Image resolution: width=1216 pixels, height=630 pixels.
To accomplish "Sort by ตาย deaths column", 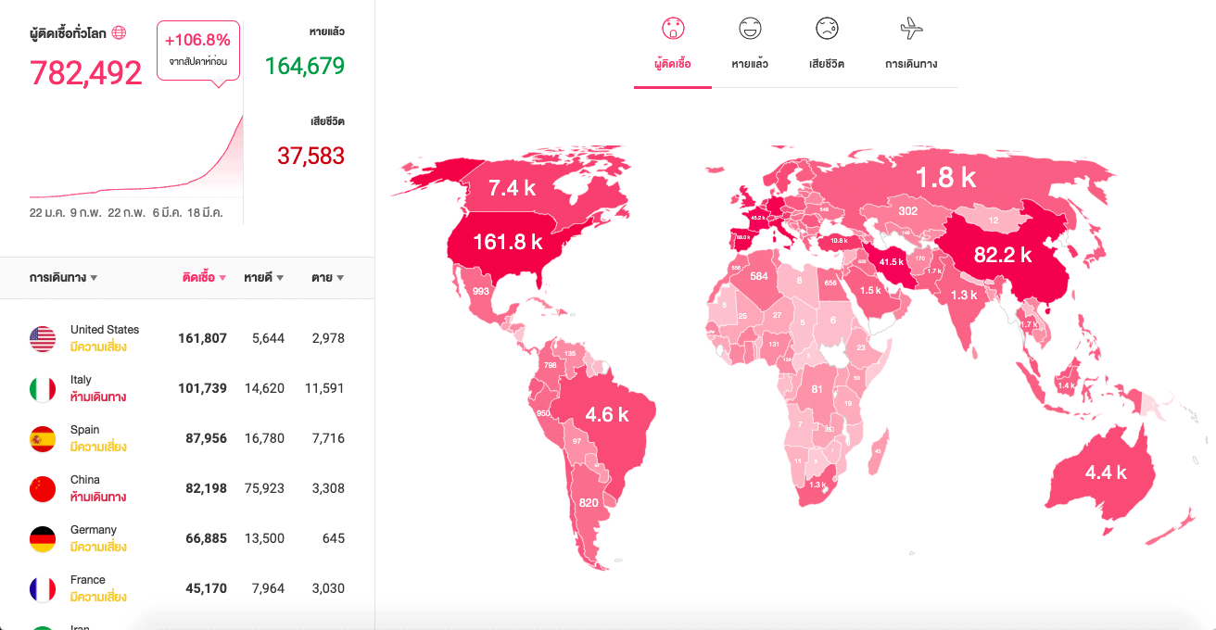I will coord(327,278).
